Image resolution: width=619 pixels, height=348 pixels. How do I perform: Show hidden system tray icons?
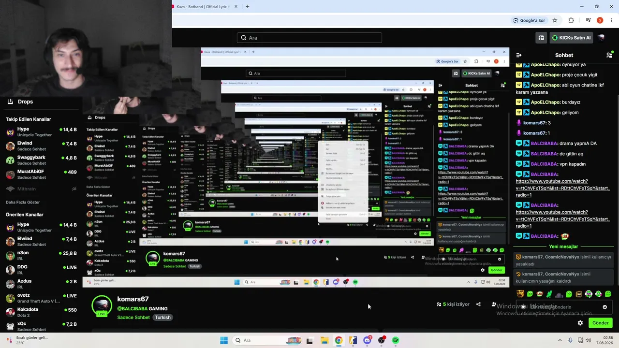tap(560, 340)
